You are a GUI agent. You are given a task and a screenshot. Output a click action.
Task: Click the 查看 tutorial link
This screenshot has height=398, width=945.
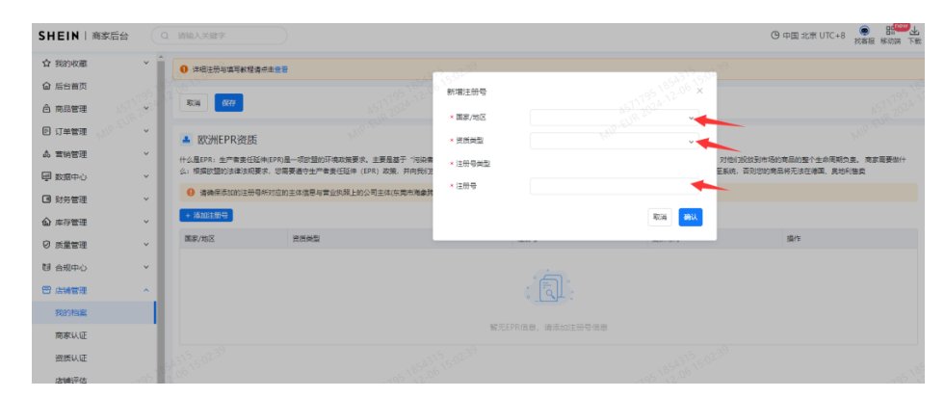(281, 69)
